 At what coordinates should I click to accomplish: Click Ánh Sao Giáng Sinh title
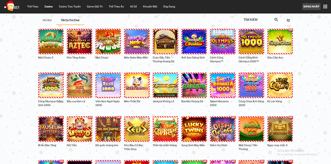click(193, 57)
